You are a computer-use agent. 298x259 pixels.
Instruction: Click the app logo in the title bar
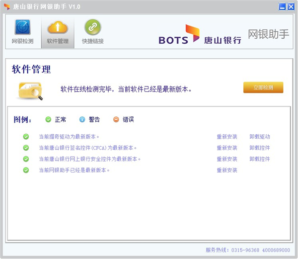(x=7, y=6)
